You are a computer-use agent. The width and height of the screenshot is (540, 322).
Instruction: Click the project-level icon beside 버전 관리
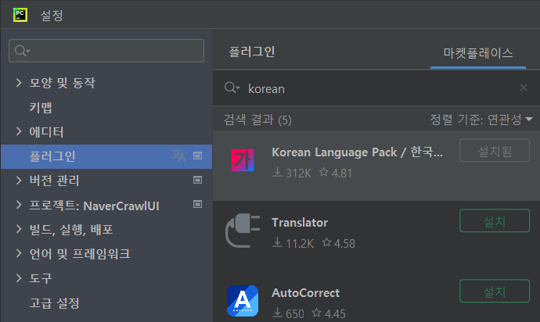click(197, 180)
